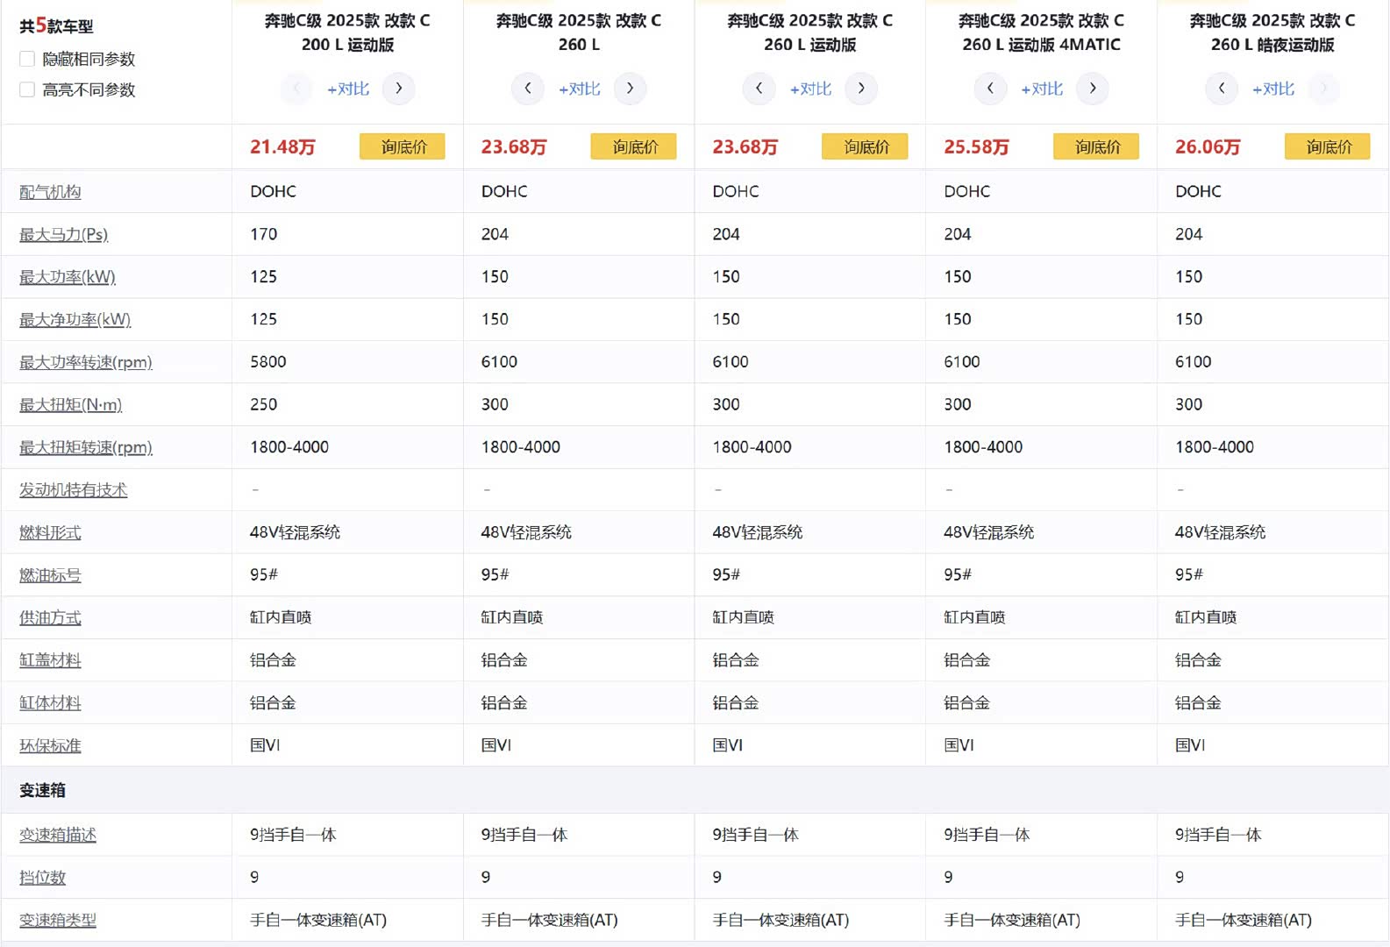Click the next arrow under C 260 L 运动版
The height and width of the screenshot is (947, 1390).
861,89
